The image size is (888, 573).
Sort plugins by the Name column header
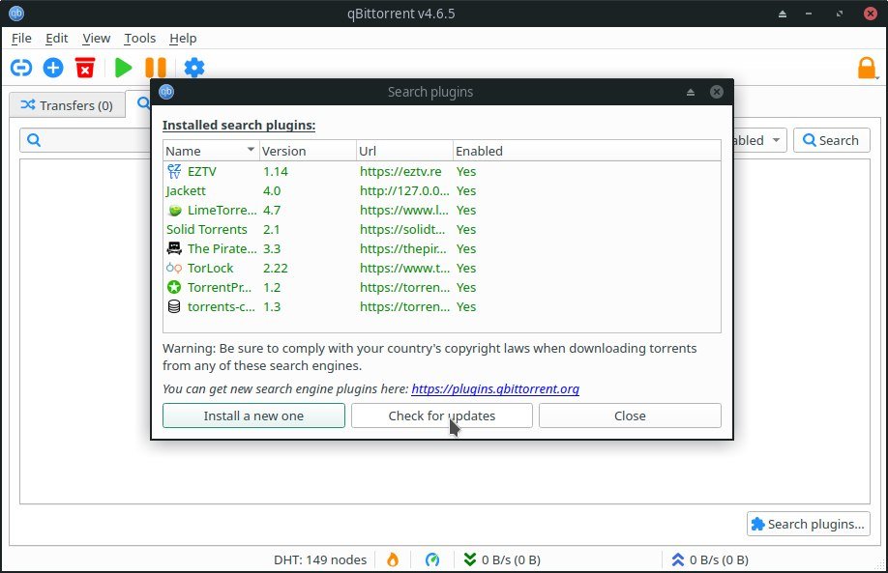(210, 151)
